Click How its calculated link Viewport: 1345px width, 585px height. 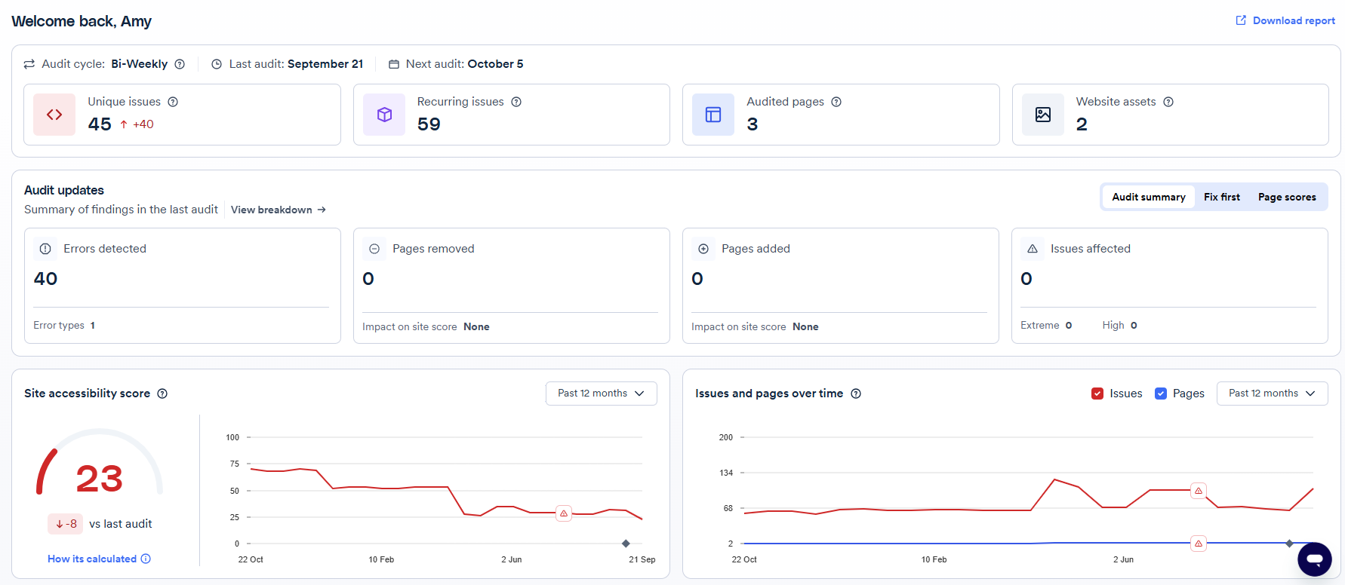point(92,559)
